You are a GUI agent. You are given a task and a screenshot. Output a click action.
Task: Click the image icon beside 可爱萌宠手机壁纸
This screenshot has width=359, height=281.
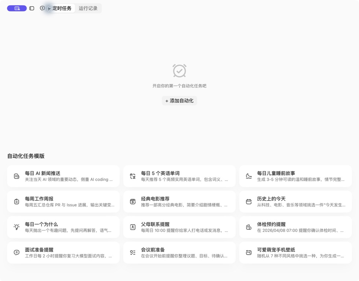[x=249, y=252]
